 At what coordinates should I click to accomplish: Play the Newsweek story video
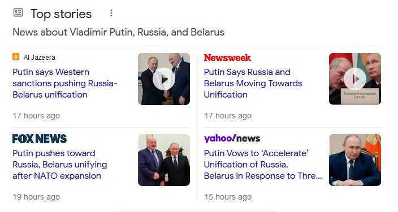point(355,79)
